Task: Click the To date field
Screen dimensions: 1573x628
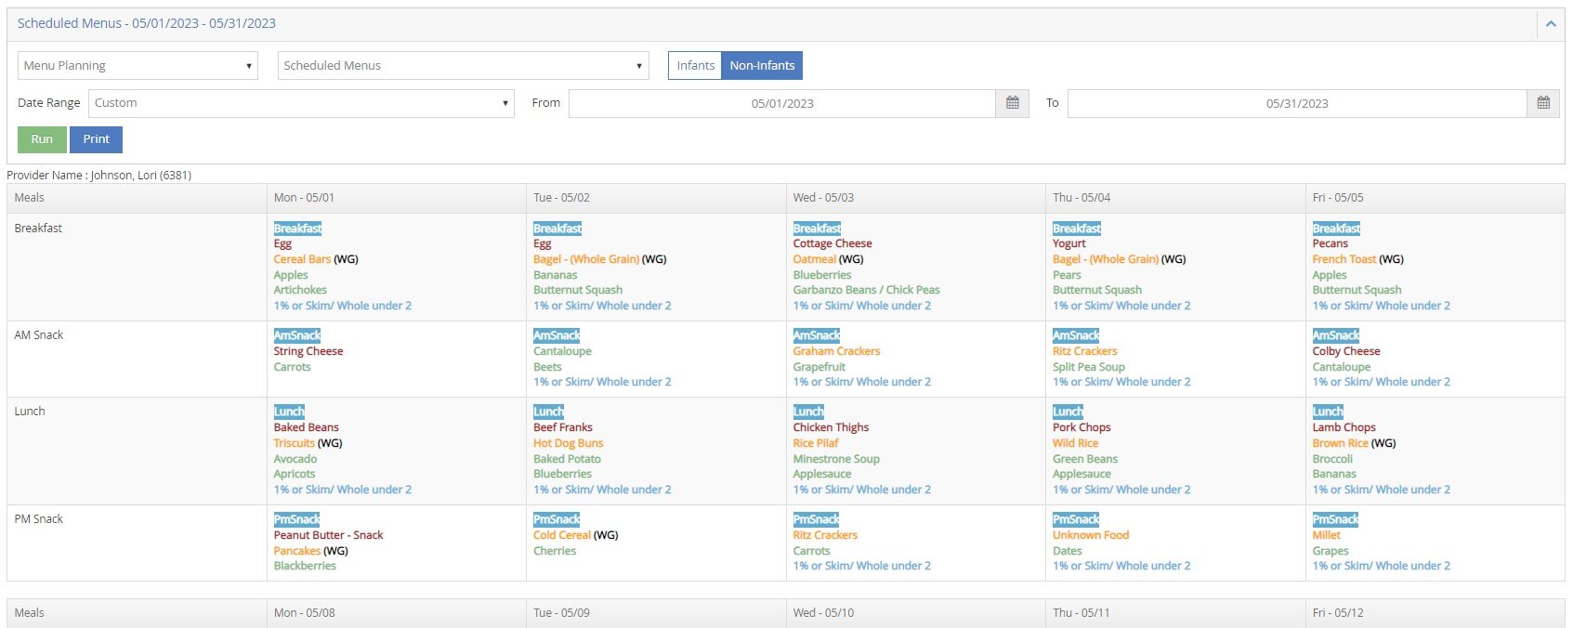Action: coord(1296,103)
